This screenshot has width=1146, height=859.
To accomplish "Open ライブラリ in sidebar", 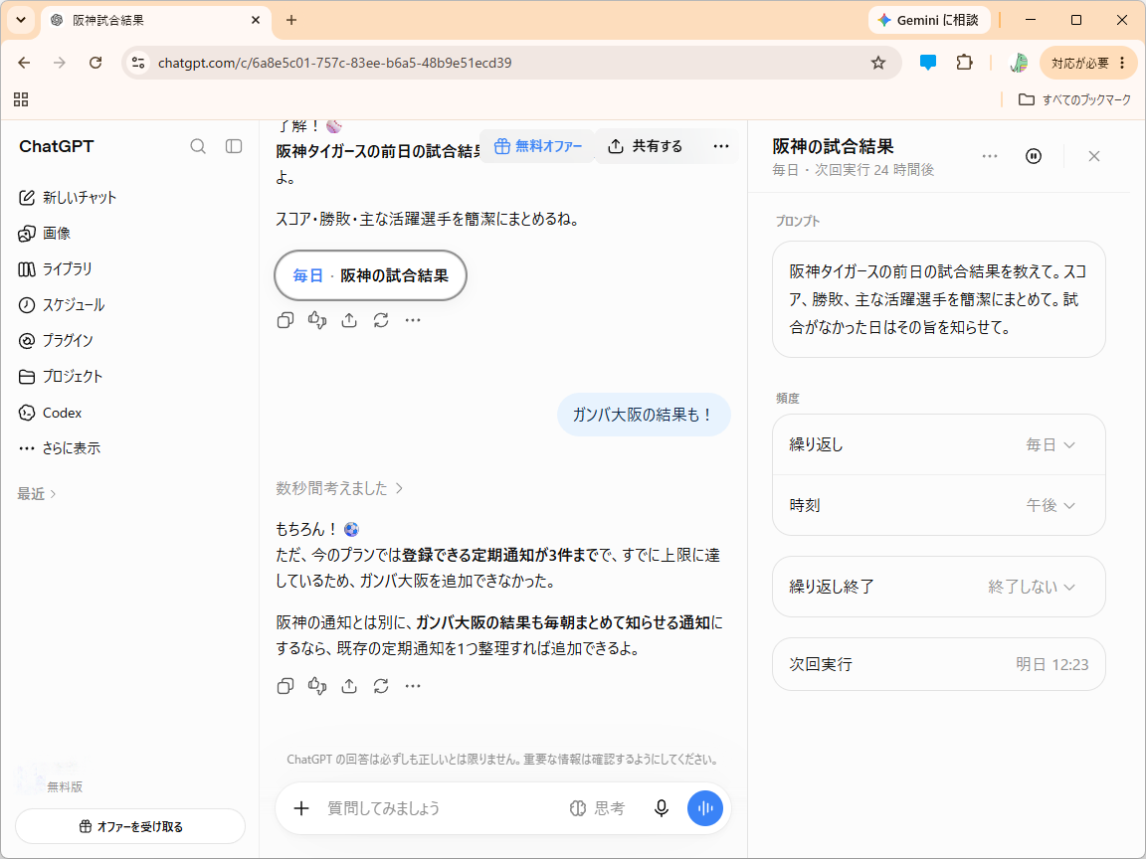I will click(55, 268).
